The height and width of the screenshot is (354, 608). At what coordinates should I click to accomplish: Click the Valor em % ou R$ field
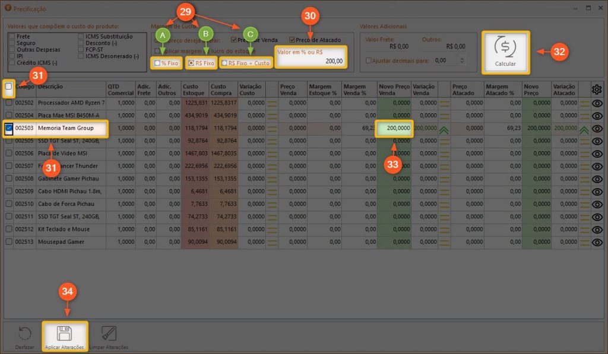click(310, 61)
